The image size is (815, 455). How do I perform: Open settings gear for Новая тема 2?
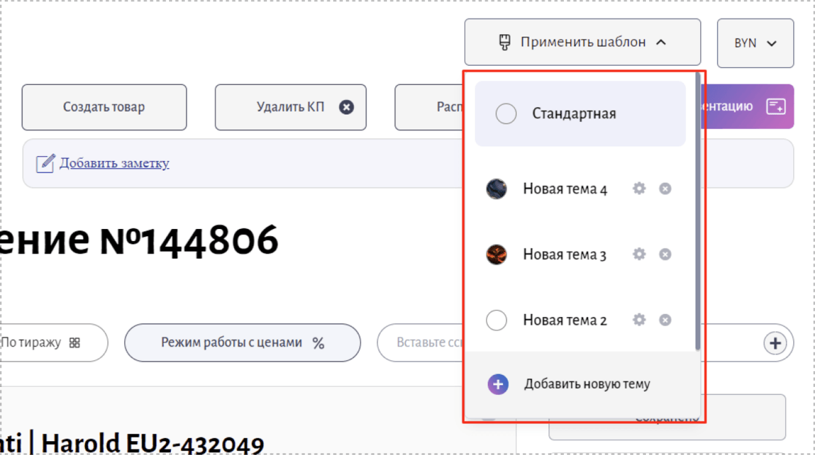(x=639, y=320)
